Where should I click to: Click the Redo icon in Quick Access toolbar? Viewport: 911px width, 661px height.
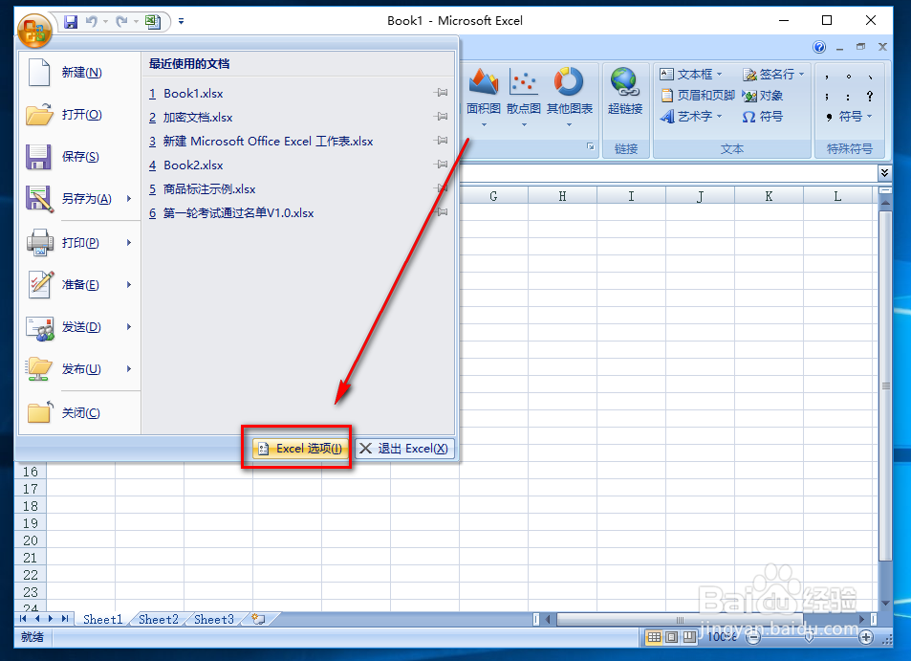click(x=122, y=21)
